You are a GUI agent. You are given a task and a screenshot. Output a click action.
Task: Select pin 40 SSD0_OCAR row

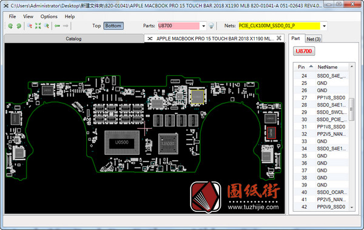point(322,192)
